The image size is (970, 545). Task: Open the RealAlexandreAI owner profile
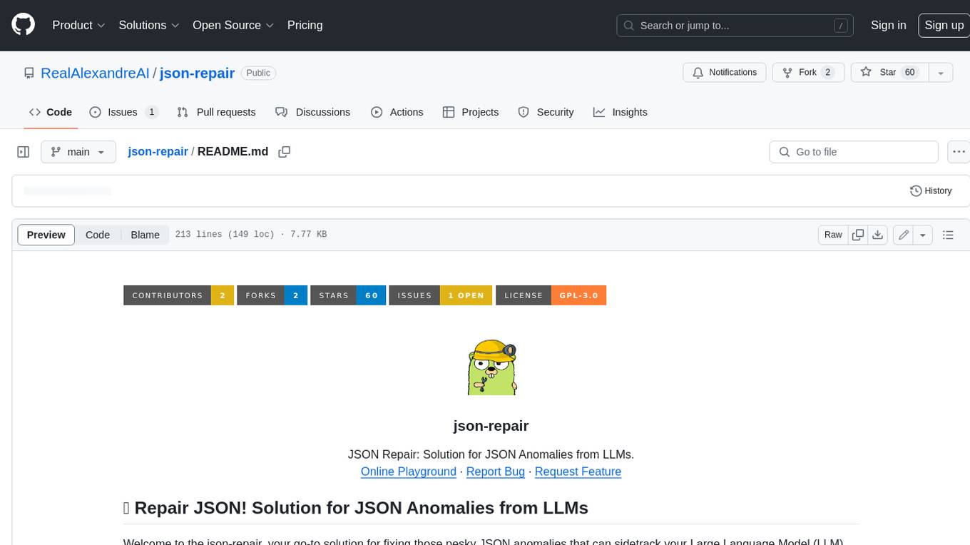(95, 73)
